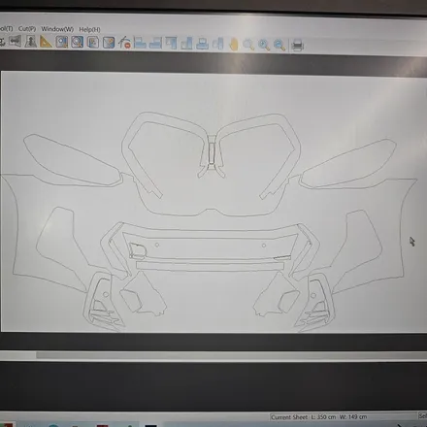The image size is (427, 427).
Task: Open the Tool(T) menu
Action: tap(6, 28)
